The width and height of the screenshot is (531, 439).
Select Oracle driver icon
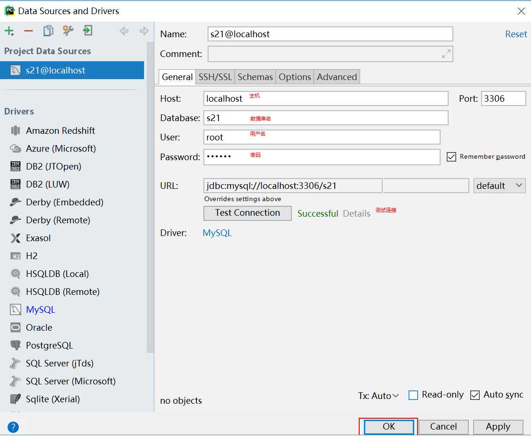[x=16, y=327]
